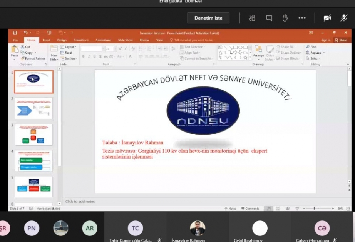Raise hand in the Teams meeting

(285, 18)
